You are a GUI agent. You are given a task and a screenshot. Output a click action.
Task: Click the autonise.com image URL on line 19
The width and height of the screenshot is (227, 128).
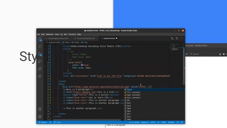(101, 87)
